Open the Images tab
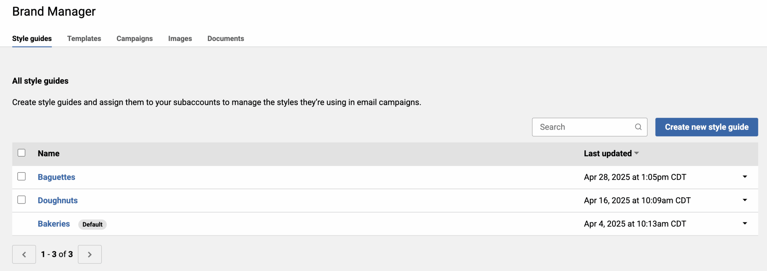 pos(180,39)
